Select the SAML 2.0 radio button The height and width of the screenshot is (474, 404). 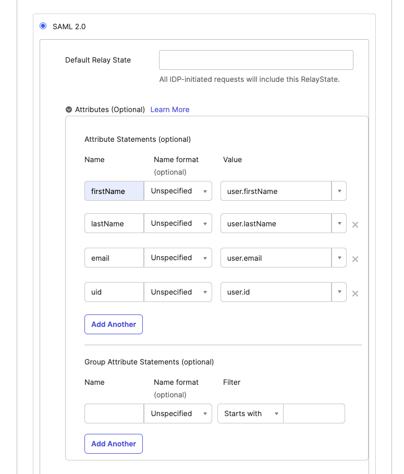click(x=43, y=26)
